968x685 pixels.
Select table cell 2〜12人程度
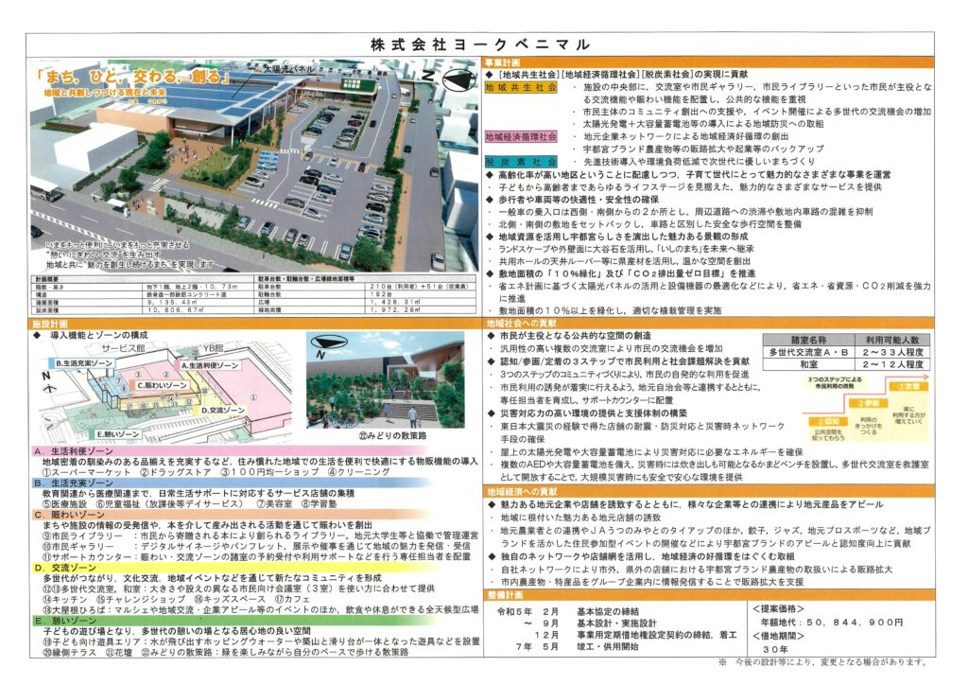[x=891, y=364]
